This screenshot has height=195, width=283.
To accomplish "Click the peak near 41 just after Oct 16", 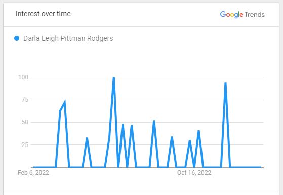I will (x=199, y=131).
